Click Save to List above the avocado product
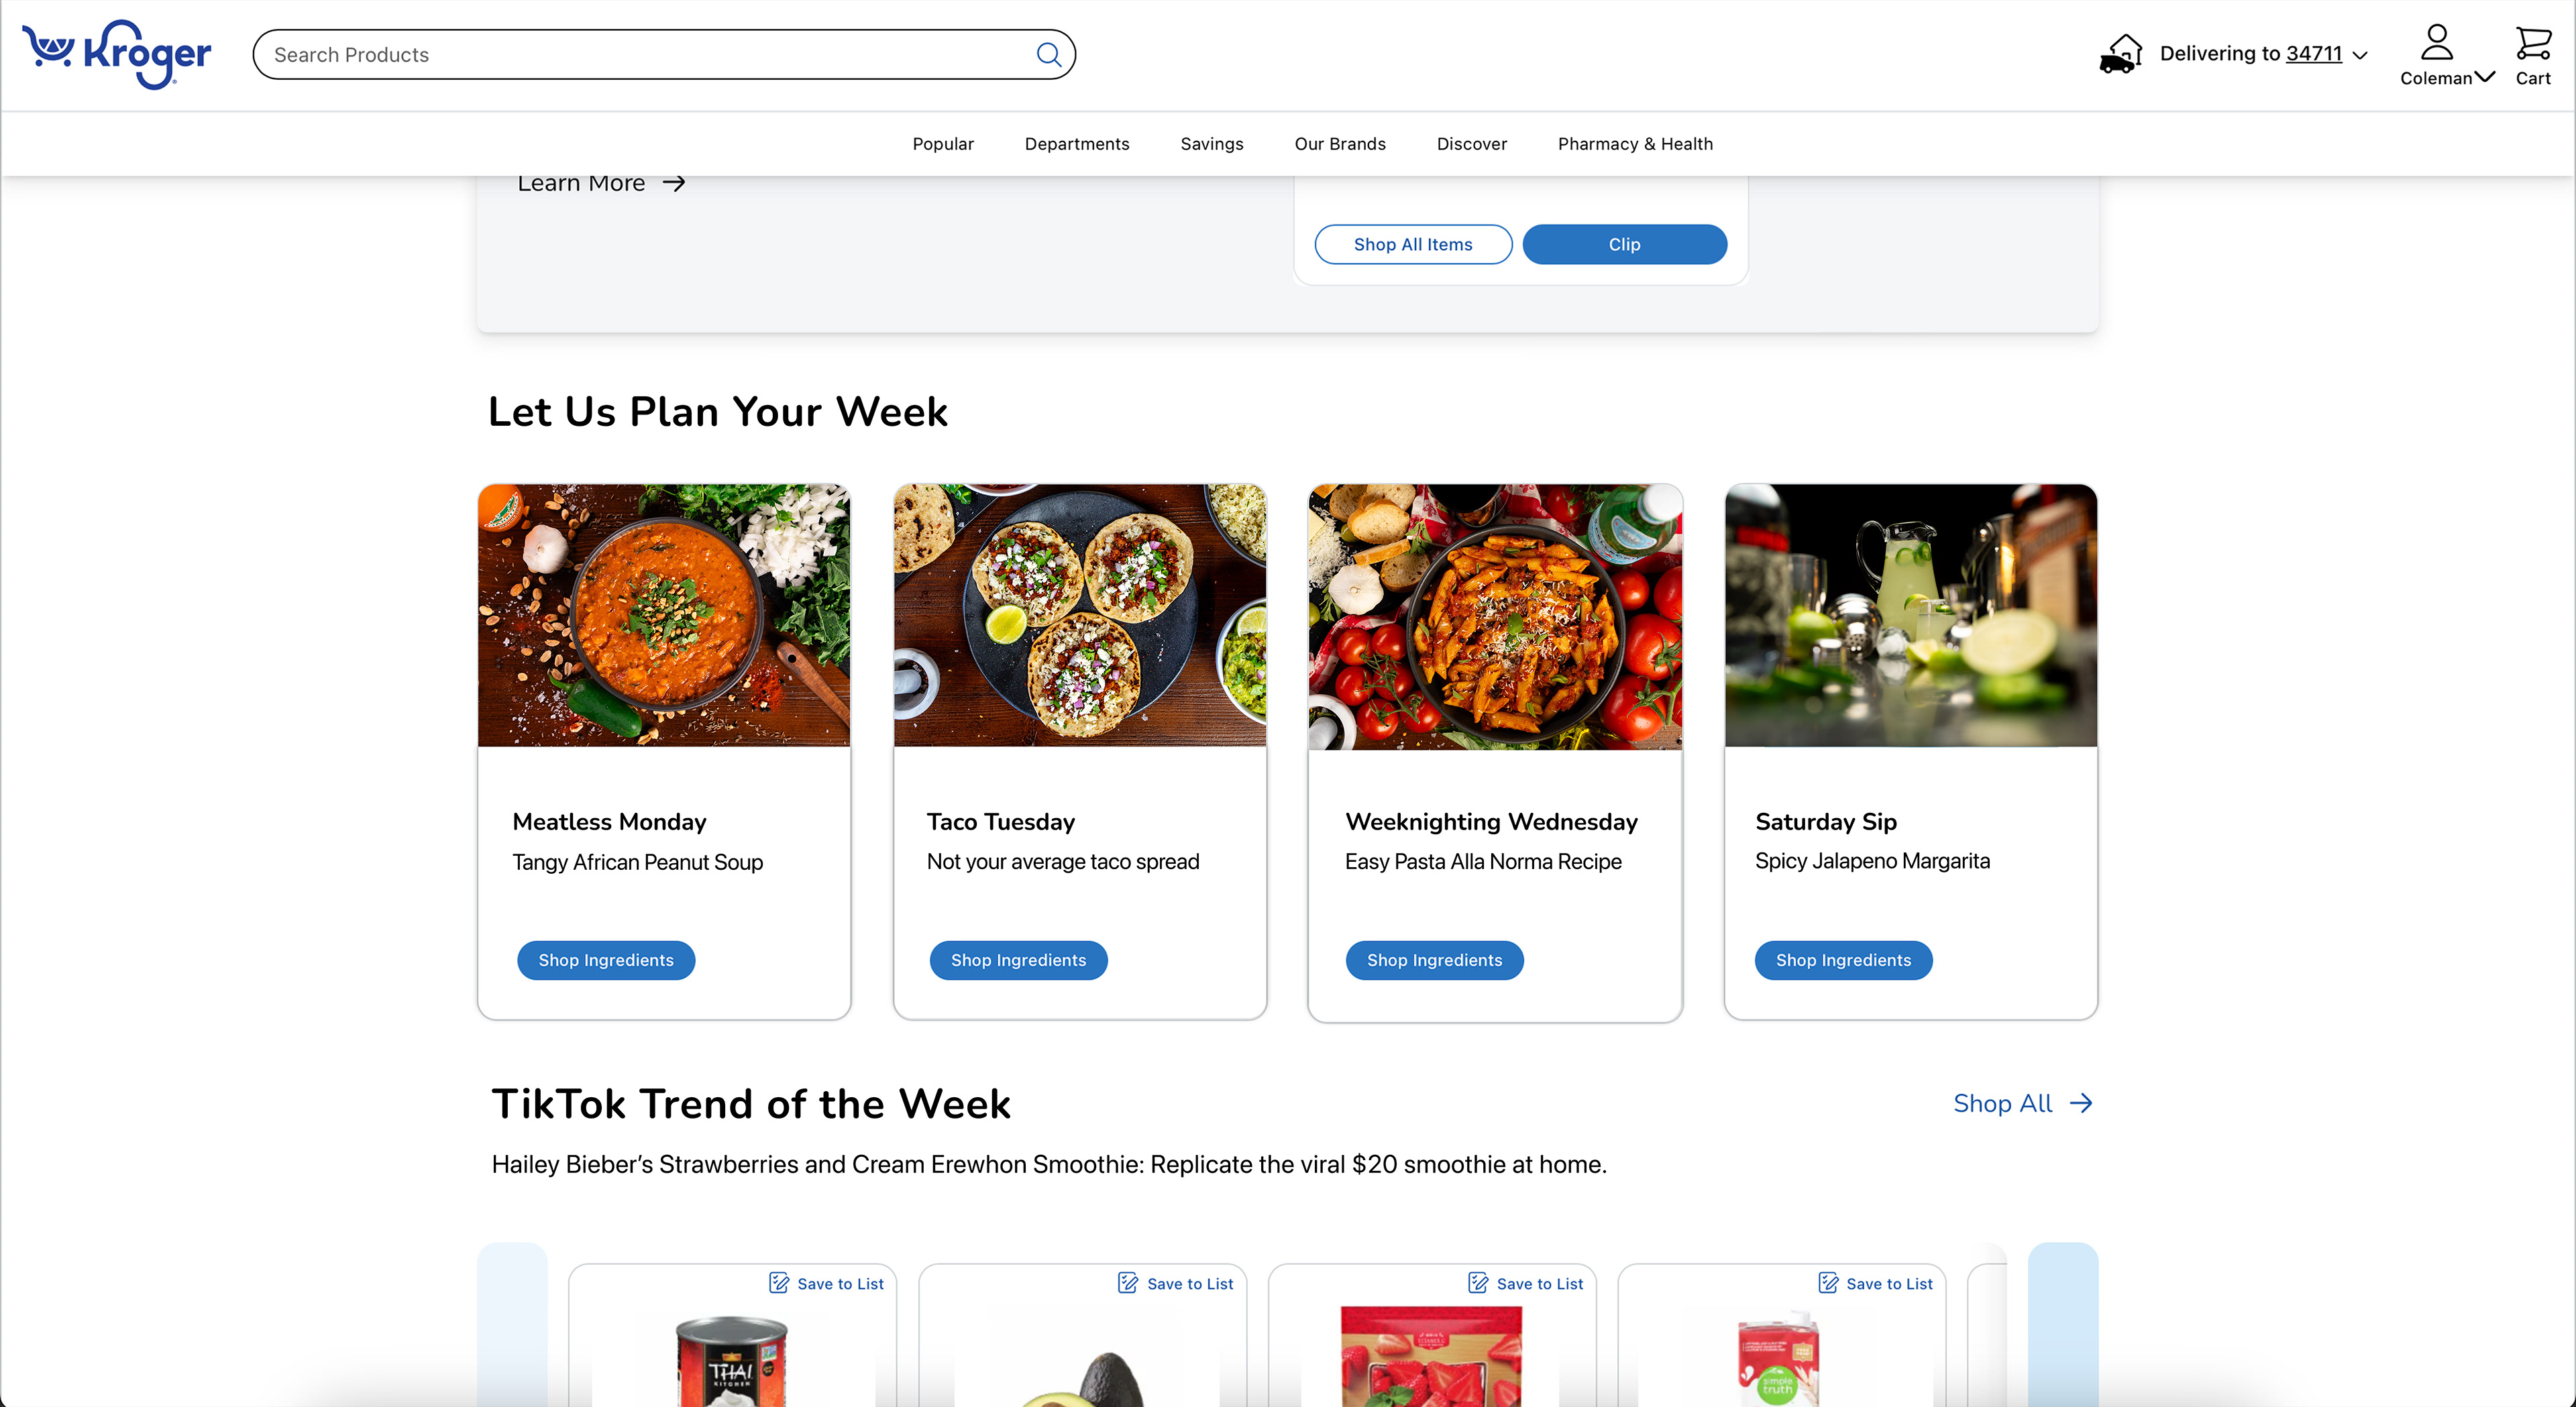 [x=1175, y=1283]
